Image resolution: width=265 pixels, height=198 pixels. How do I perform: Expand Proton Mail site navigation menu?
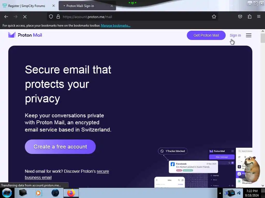point(249,35)
